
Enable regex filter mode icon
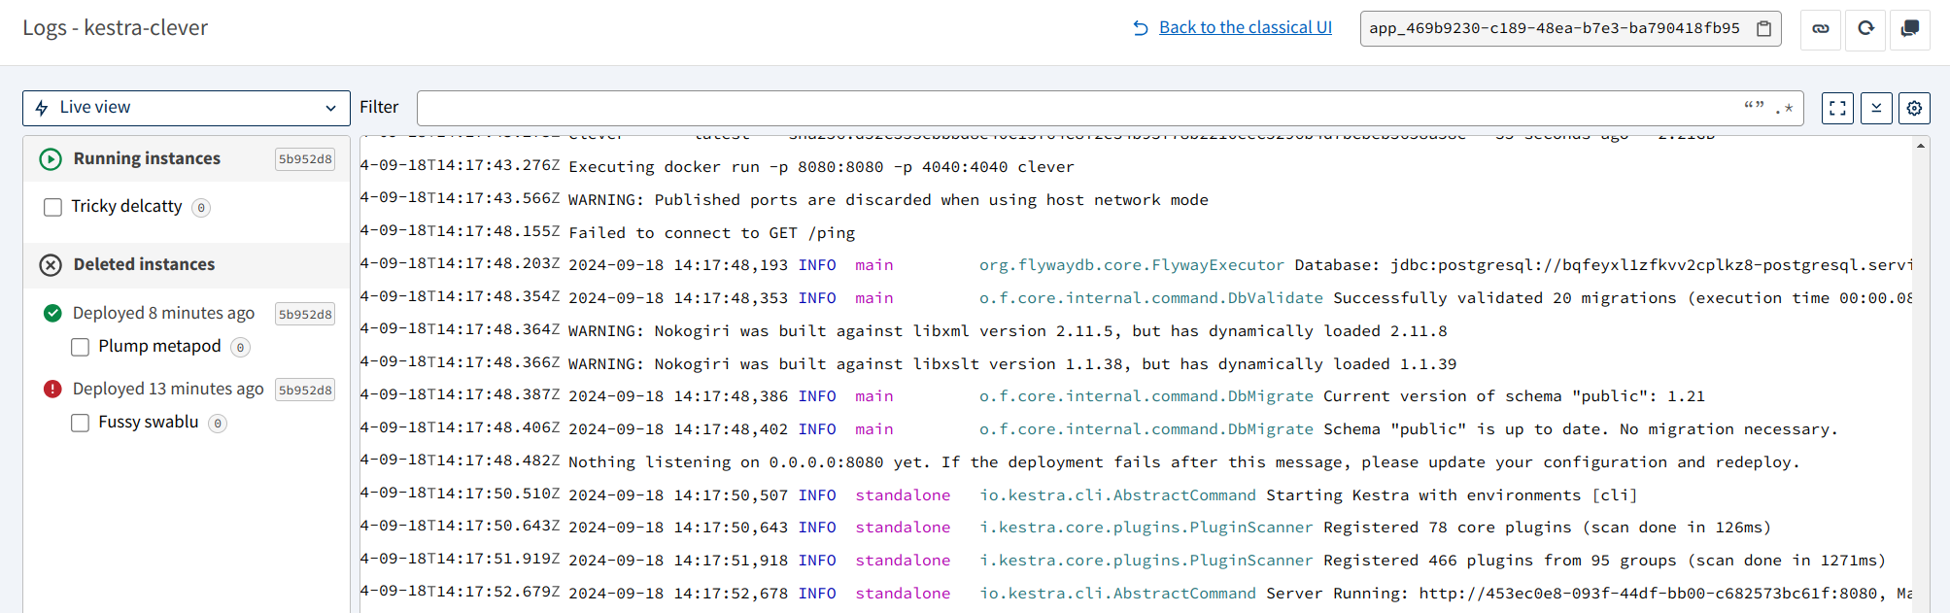[1784, 108]
